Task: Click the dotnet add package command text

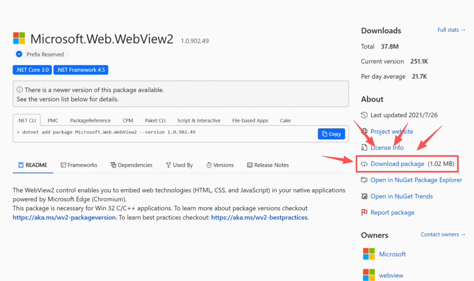Action: coord(108,132)
